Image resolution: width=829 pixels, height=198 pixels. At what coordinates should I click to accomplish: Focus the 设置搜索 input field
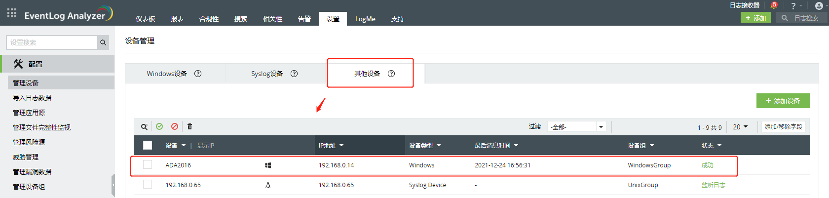point(52,42)
